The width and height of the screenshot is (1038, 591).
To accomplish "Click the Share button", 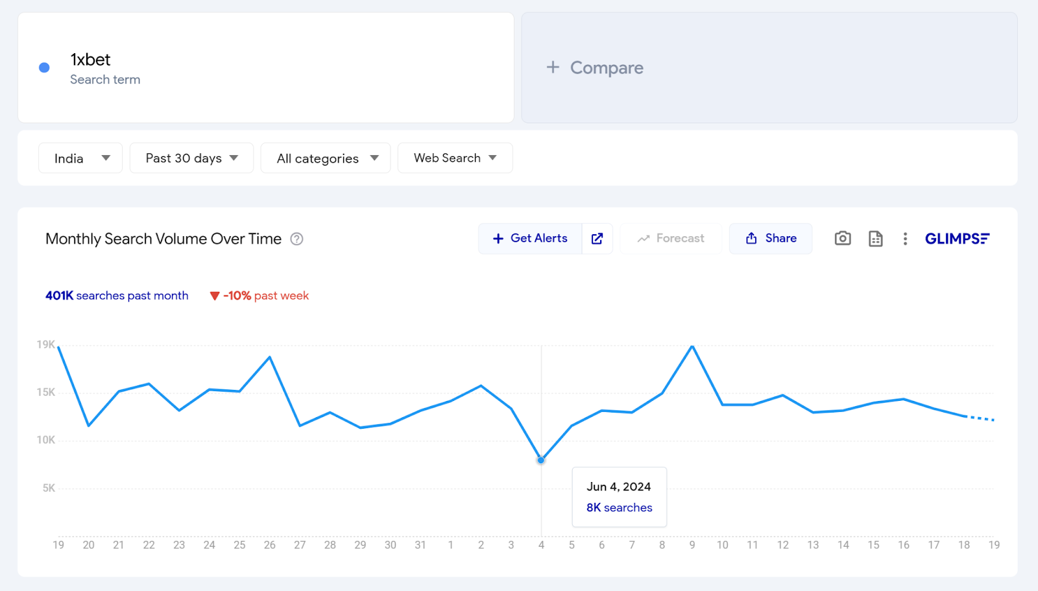I will (x=771, y=239).
